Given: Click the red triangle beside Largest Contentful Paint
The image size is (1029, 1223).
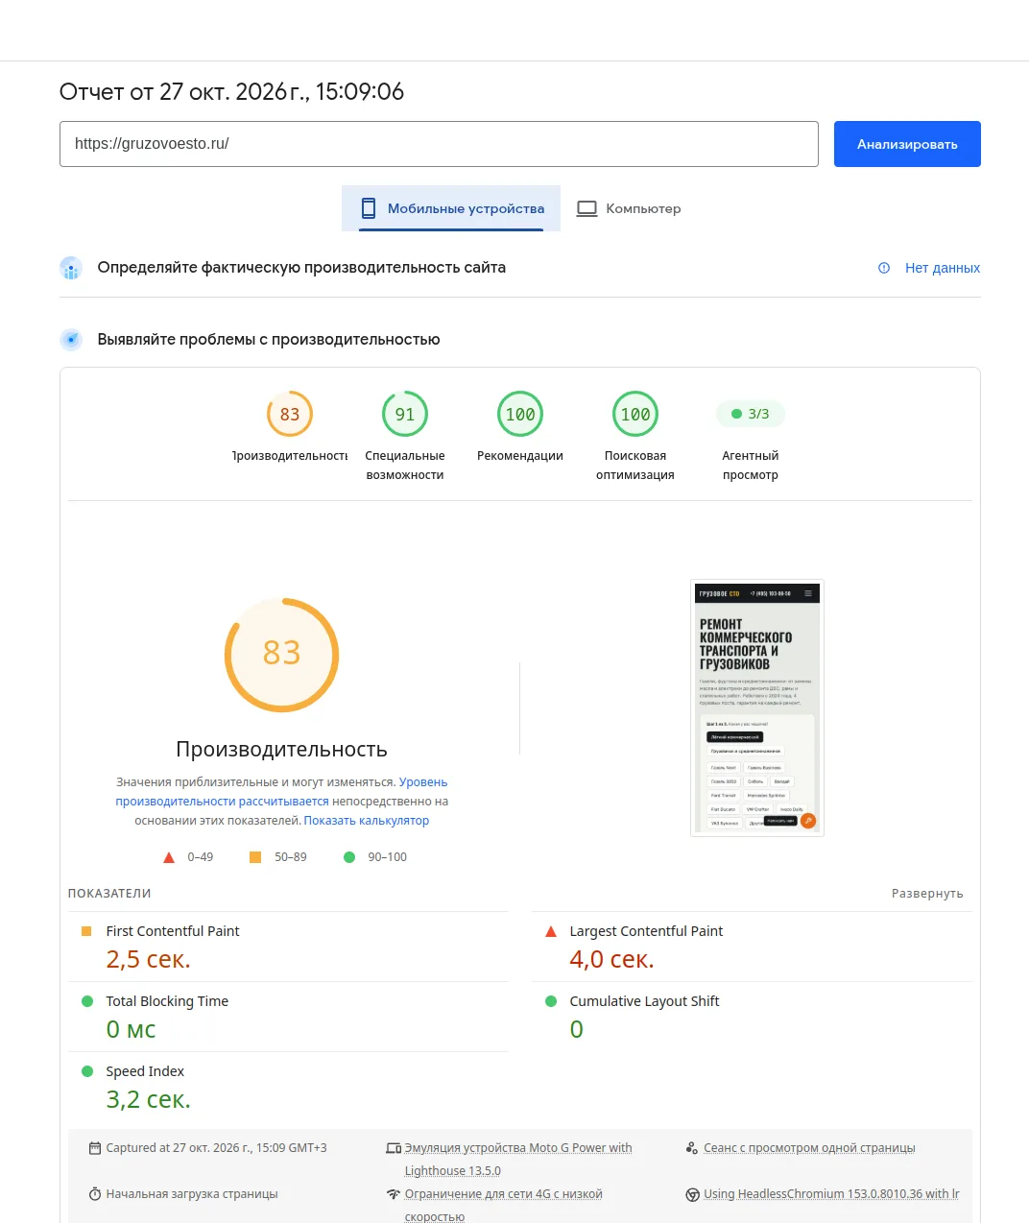Looking at the screenshot, I should click(x=551, y=931).
